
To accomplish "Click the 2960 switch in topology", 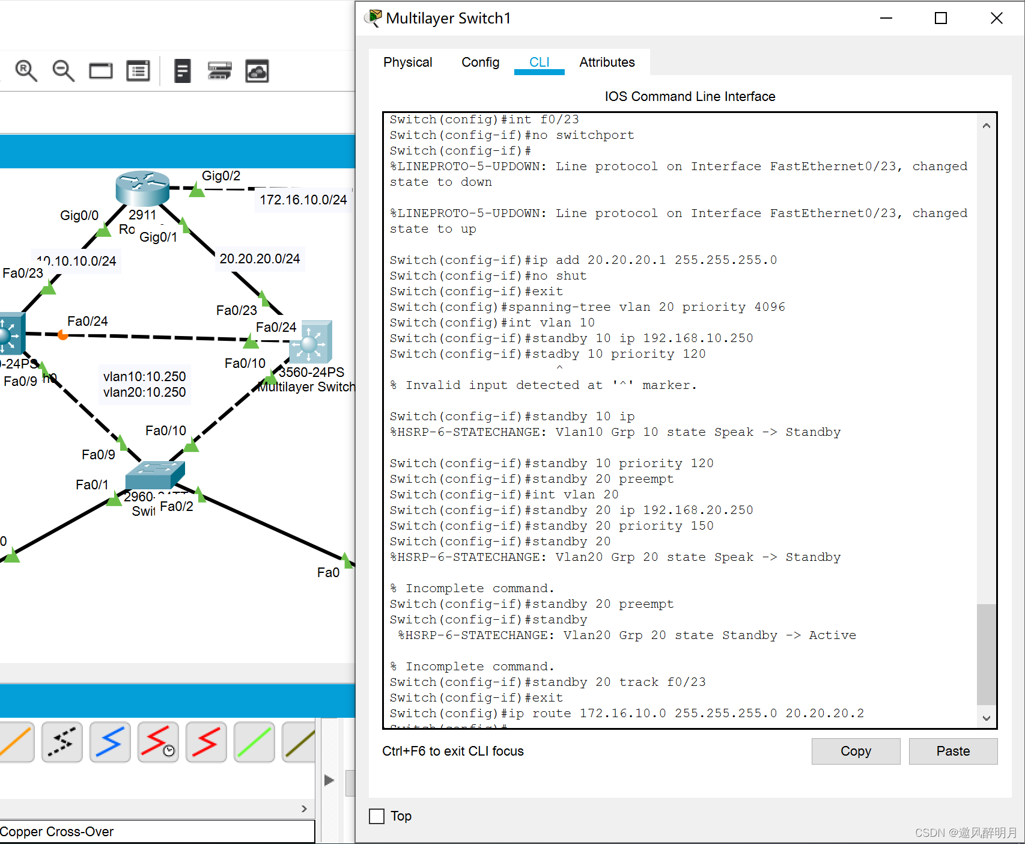I will tap(154, 474).
